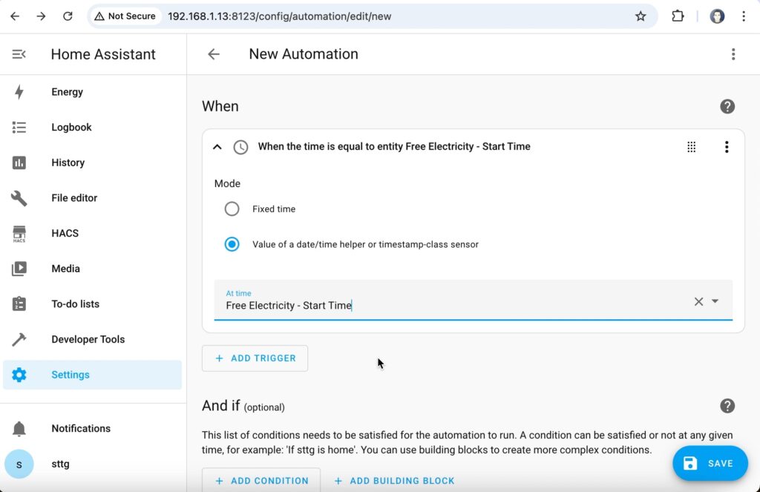Viewport: 760px width, 492px height.
Task: Click the 'sttg' user name label
Action: [x=60, y=465]
